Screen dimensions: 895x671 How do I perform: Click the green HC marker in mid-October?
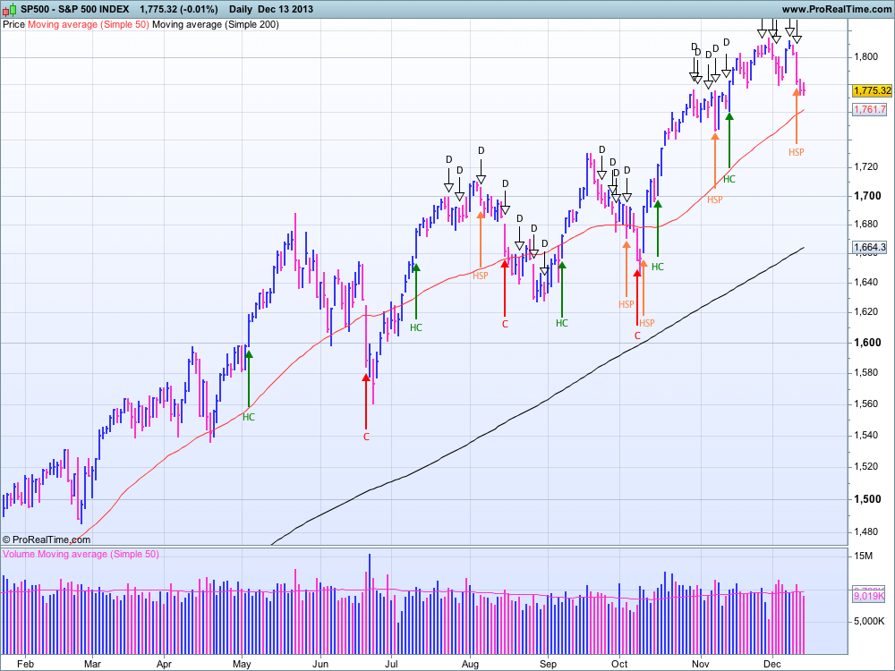tap(658, 267)
